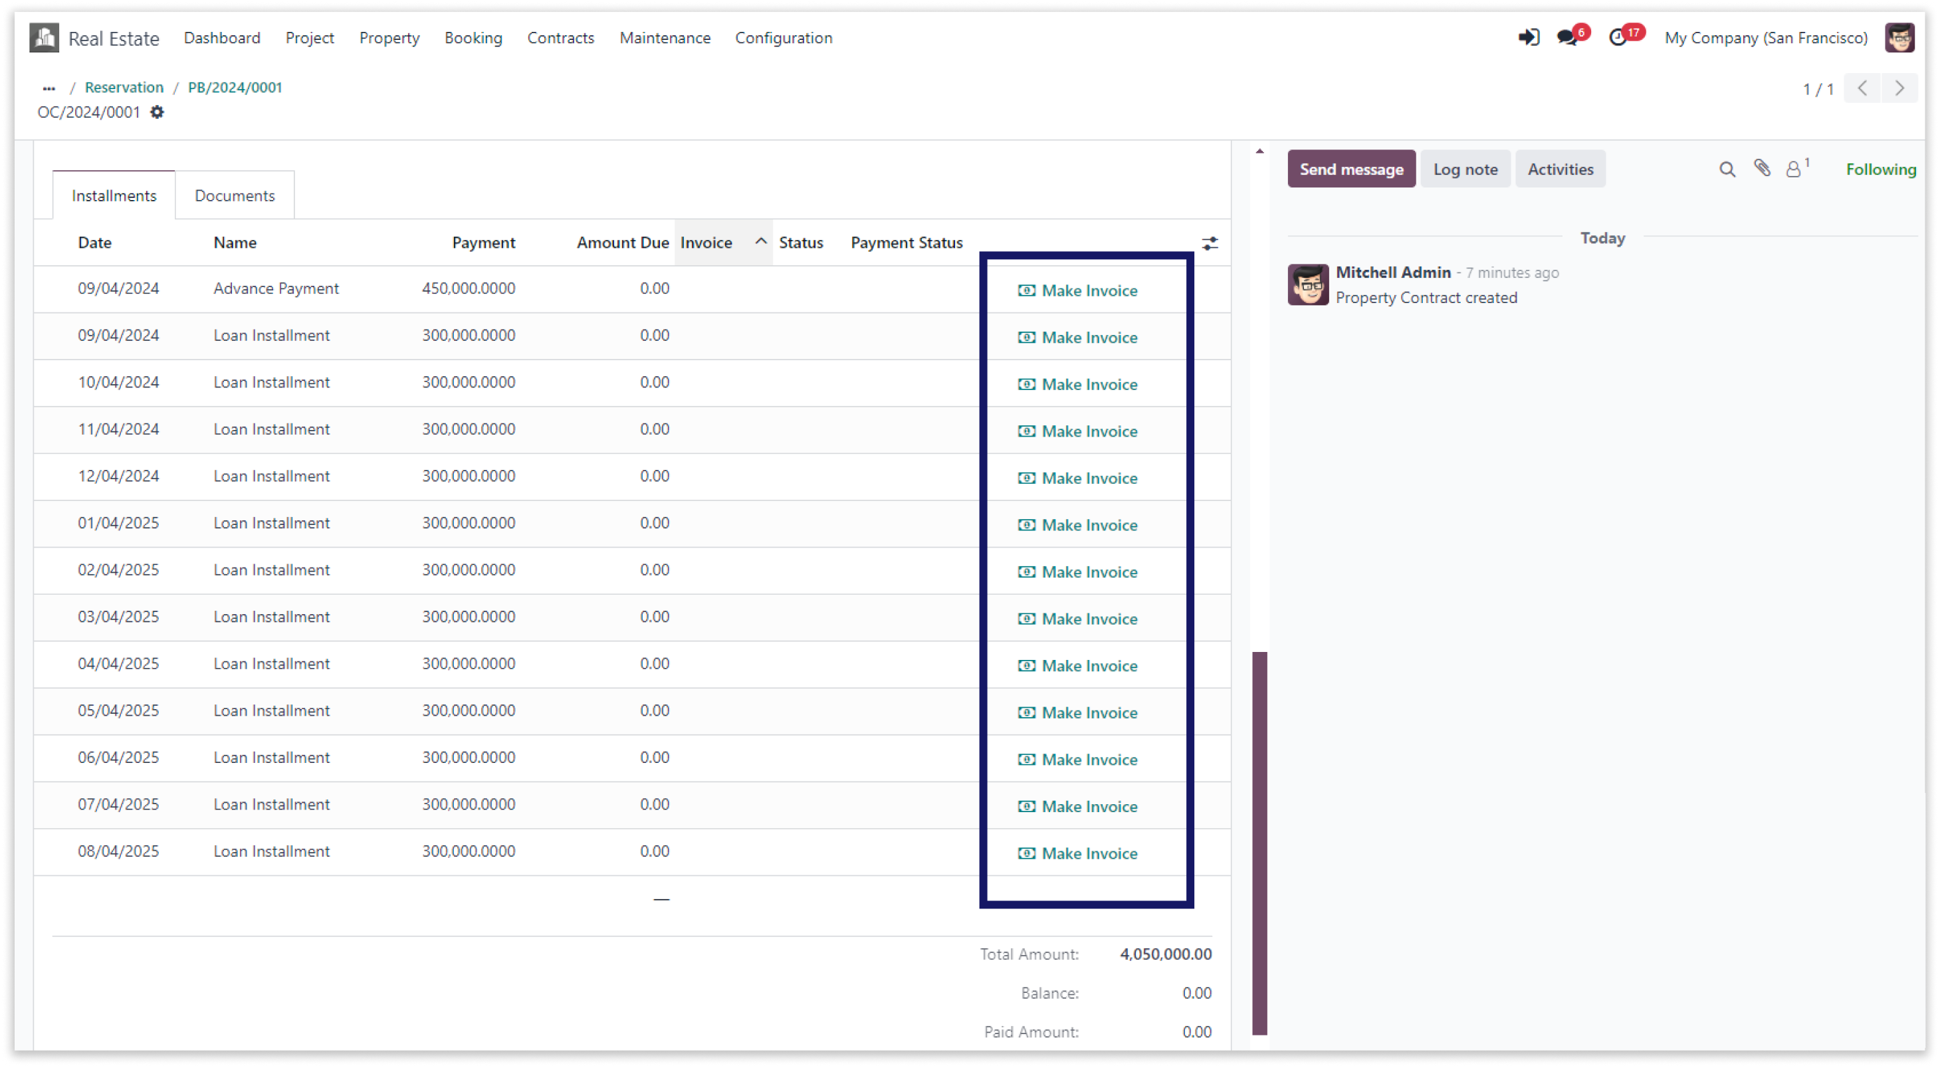
Task: Sort by the Status column header
Action: tap(800, 242)
